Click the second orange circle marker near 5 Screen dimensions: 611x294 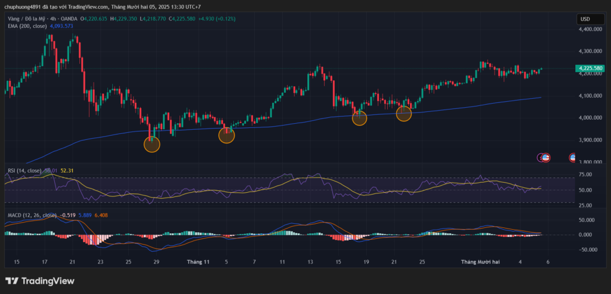pos(227,135)
